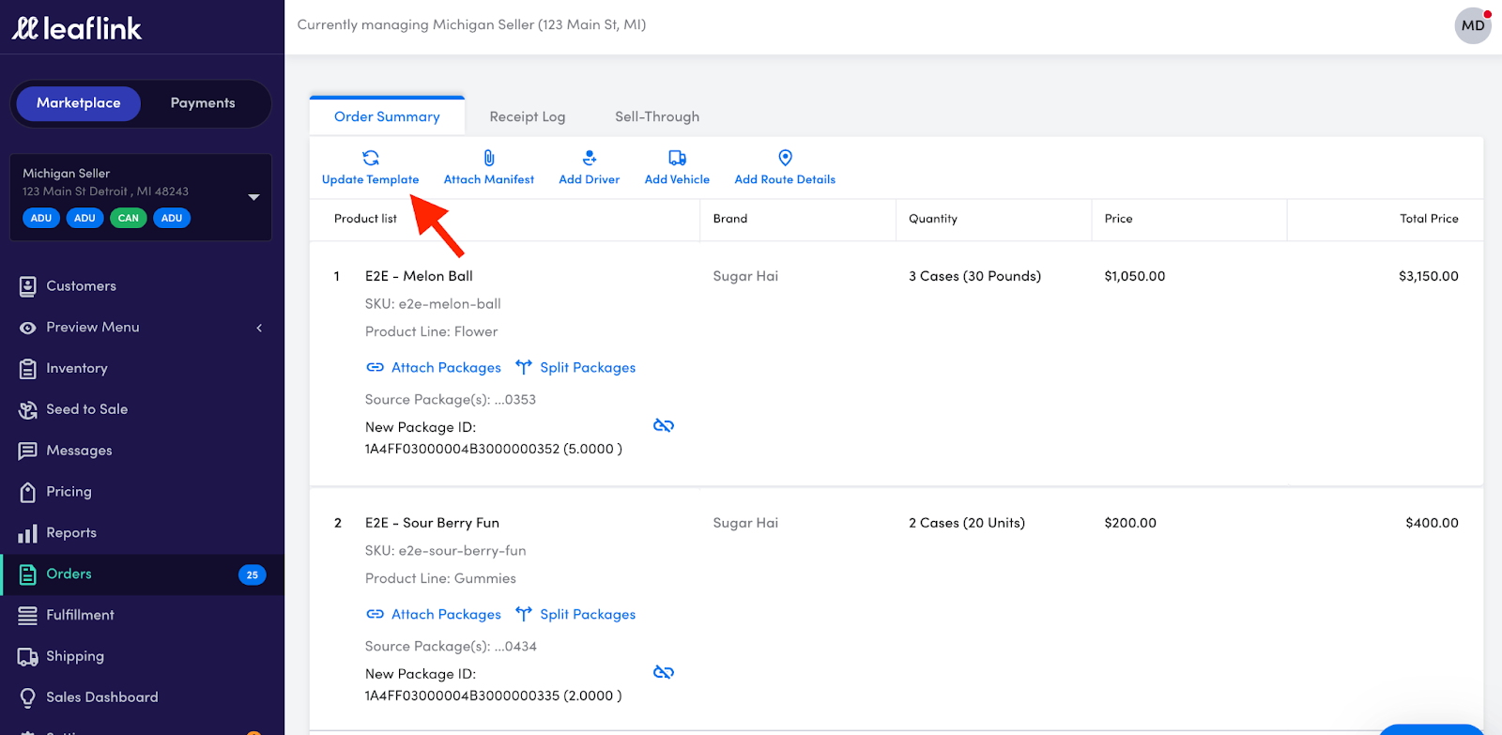The image size is (1502, 735).
Task: Unlink the Melon Ball new package
Action: [664, 425]
